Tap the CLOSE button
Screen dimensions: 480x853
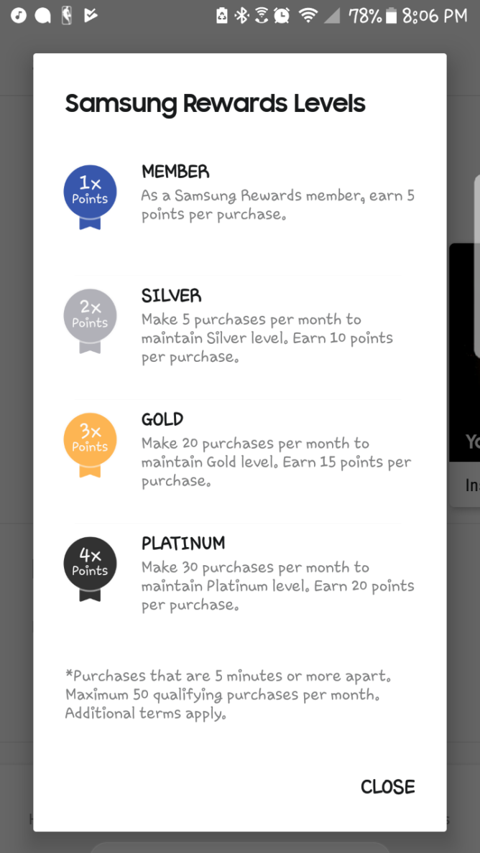pyautogui.click(x=387, y=787)
